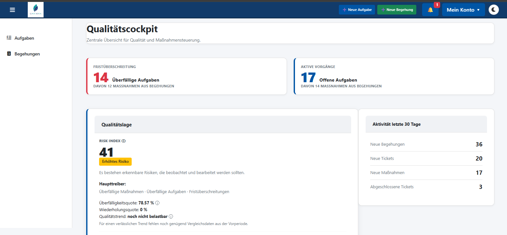Click the Aktivität letzte 30 Tage header
The width and height of the screenshot is (507, 235).
point(426,124)
